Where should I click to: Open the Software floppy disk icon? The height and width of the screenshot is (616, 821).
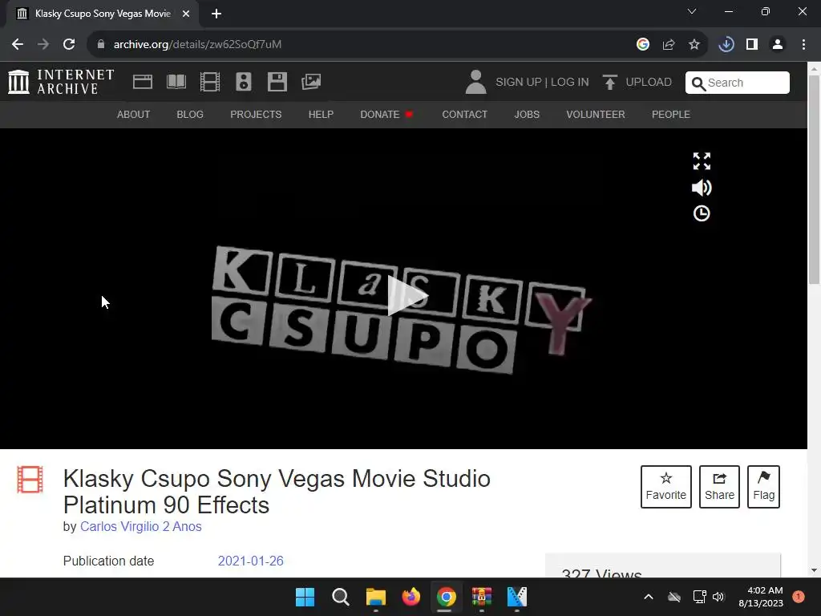277,82
